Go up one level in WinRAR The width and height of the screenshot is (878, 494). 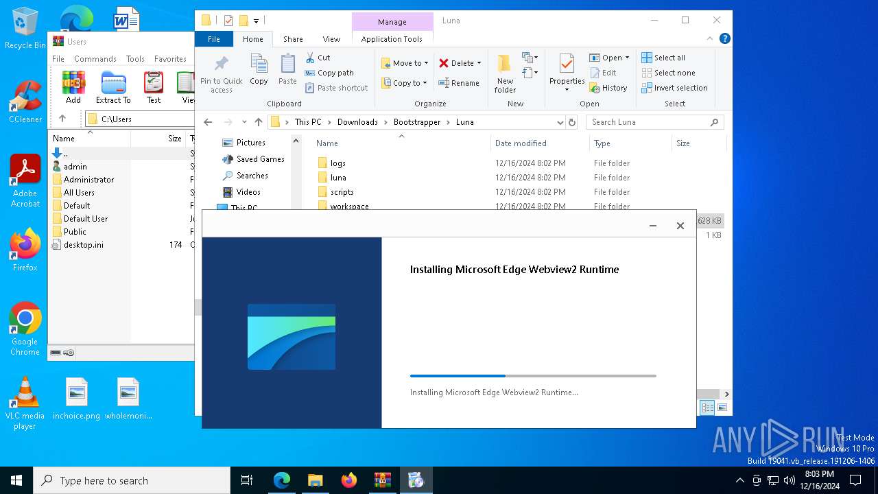(62, 119)
